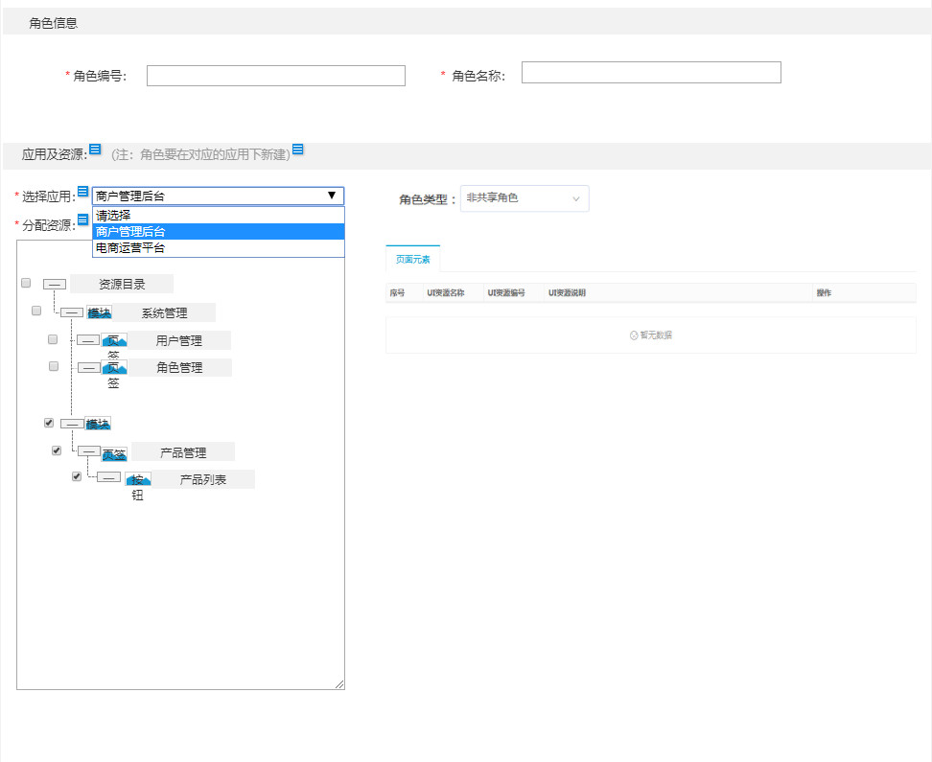The image size is (932, 762).
Task: Click the 角色管理 tree label
Action: pos(179,367)
